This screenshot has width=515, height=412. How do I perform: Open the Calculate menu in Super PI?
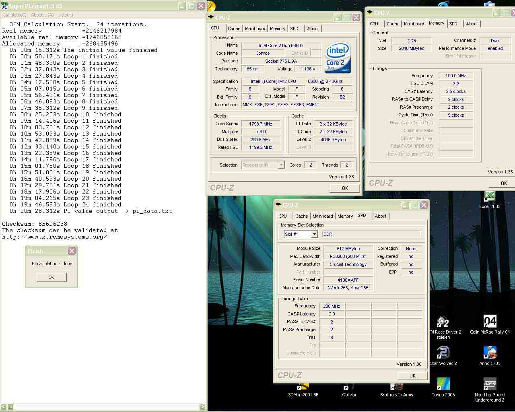click(14, 15)
